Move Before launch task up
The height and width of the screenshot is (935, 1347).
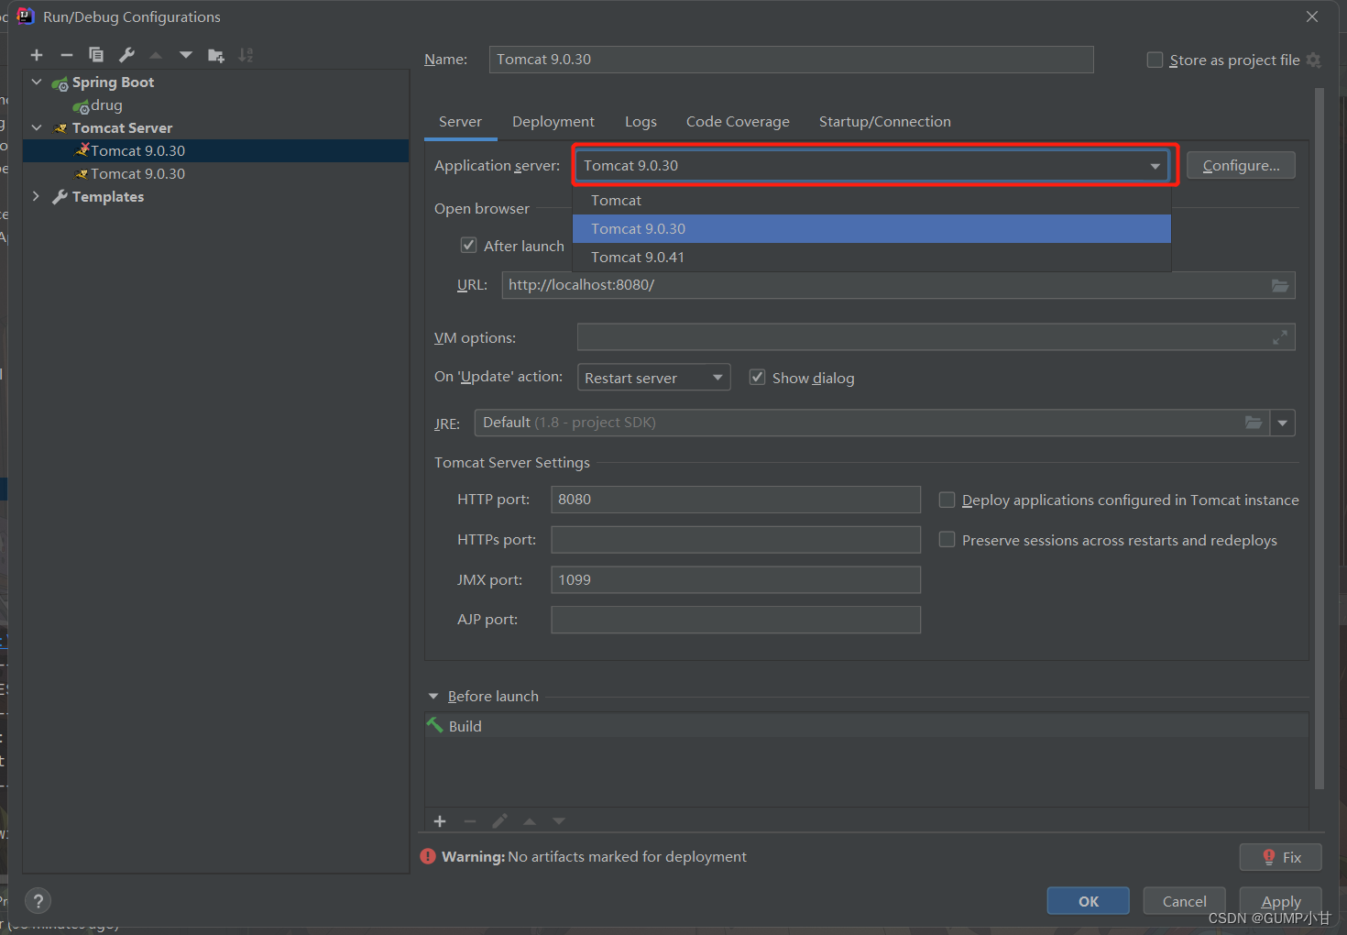pos(530,821)
